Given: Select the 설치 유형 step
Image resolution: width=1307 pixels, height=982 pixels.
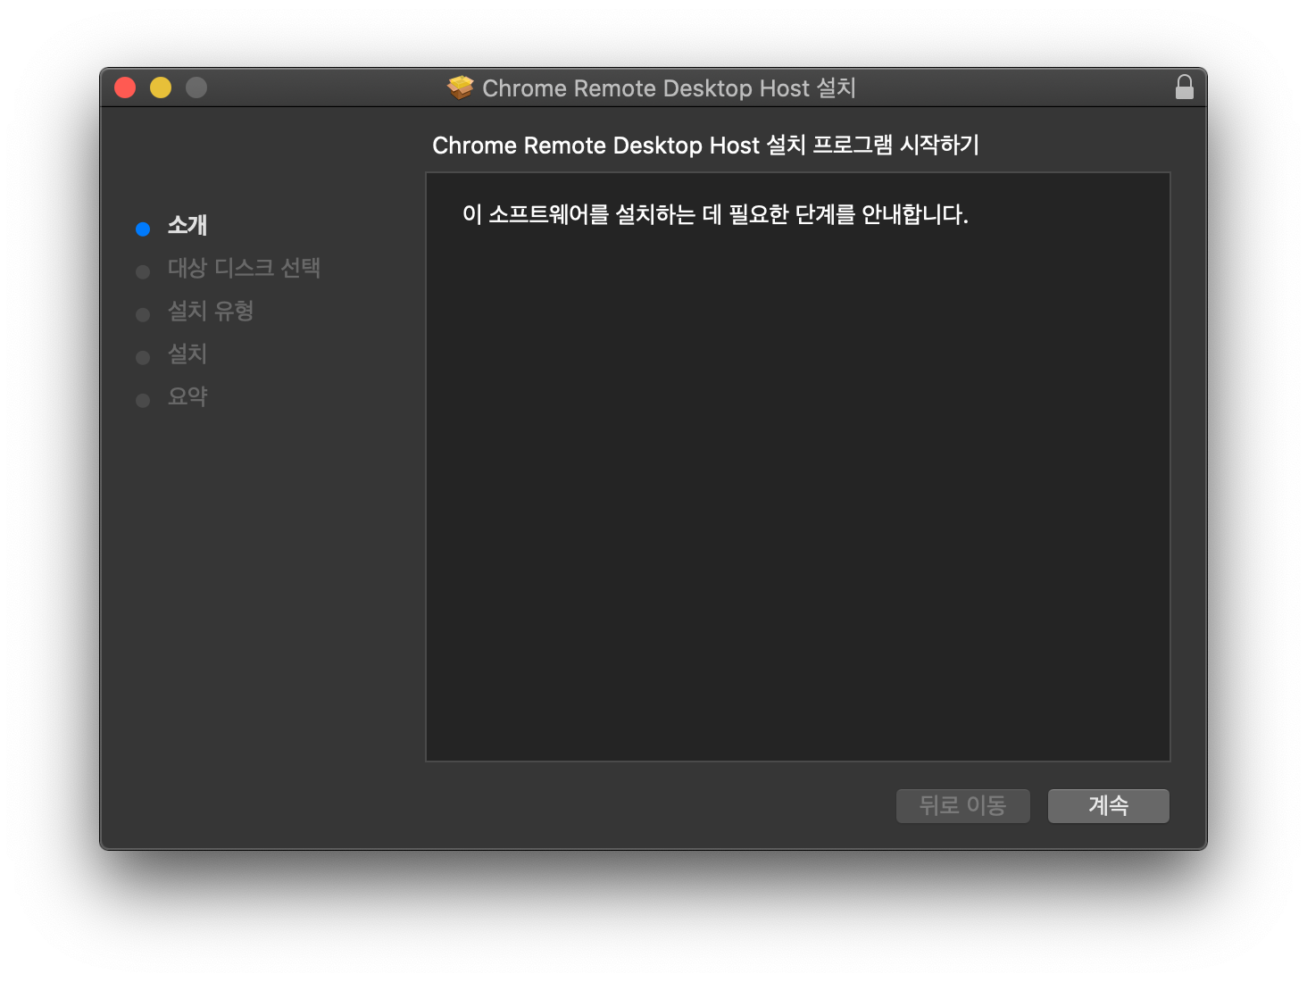Looking at the screenshot, I should 211,311.
